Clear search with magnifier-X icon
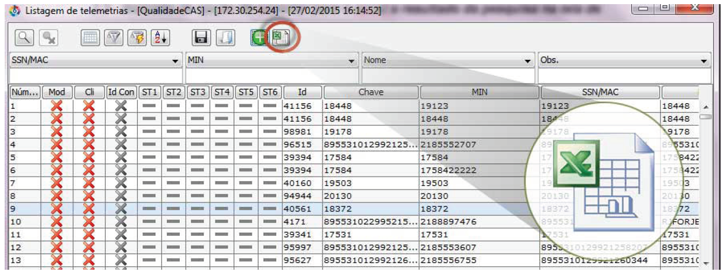This screenshot has height=278, width=725. [49, 38]
